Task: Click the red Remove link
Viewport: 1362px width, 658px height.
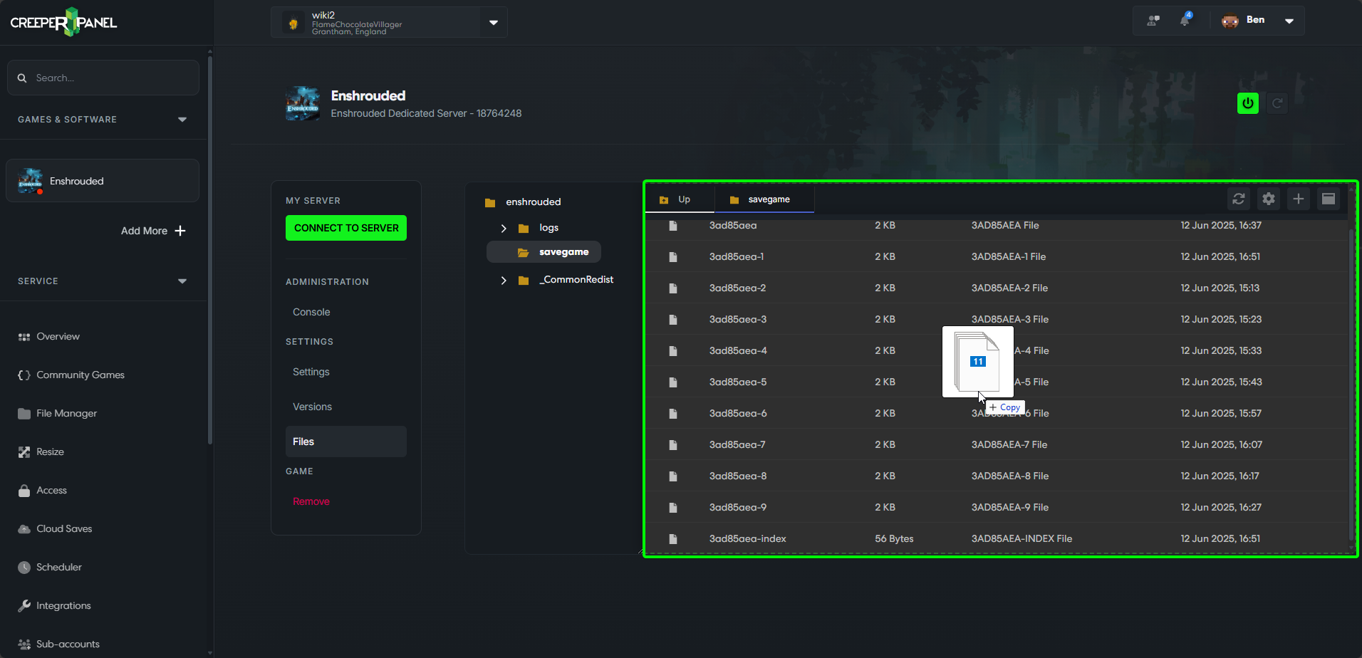Action: tap(311, 501)
